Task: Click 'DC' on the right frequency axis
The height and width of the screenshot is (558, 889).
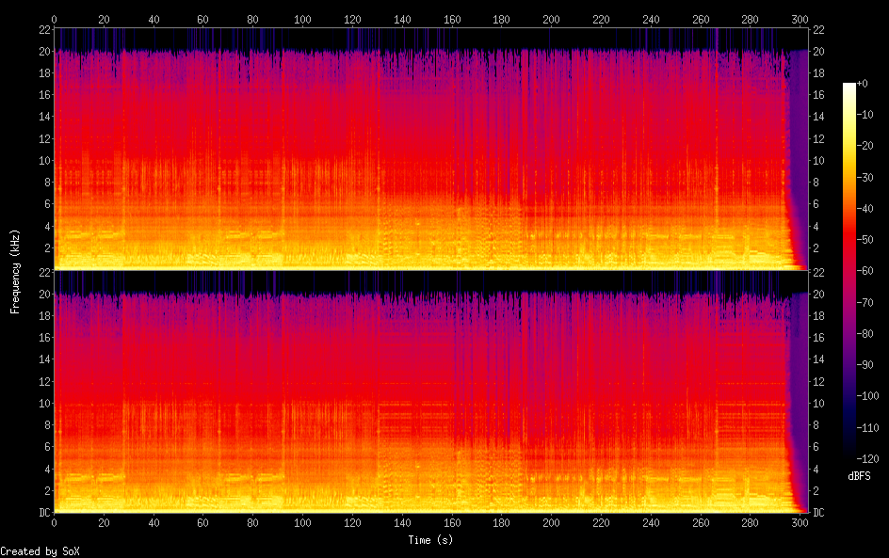Action: click(x=818, y=512)
